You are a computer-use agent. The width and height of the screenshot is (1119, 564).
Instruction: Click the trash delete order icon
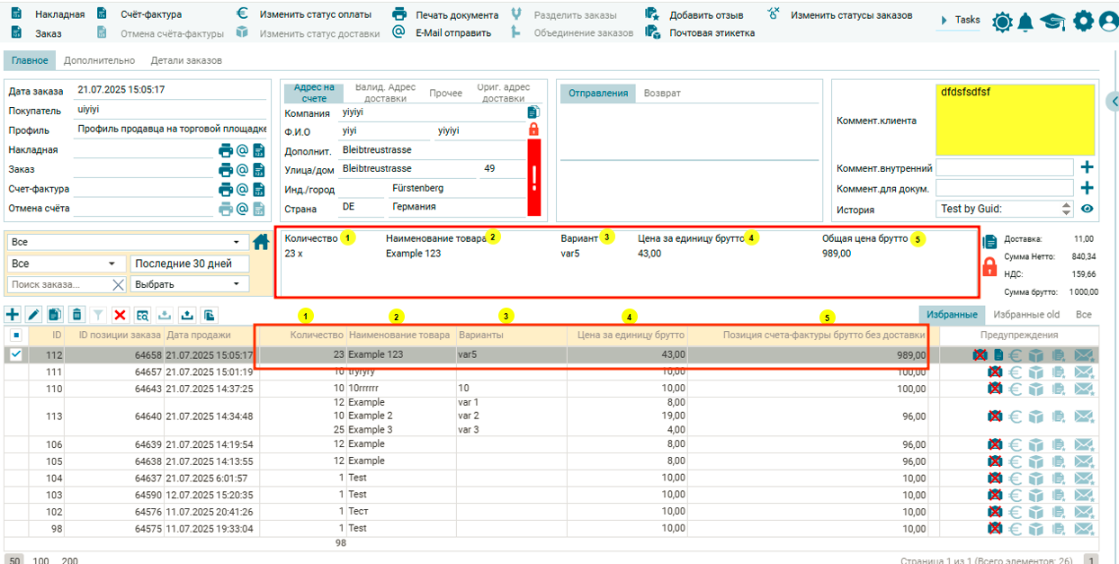(76, 315)
